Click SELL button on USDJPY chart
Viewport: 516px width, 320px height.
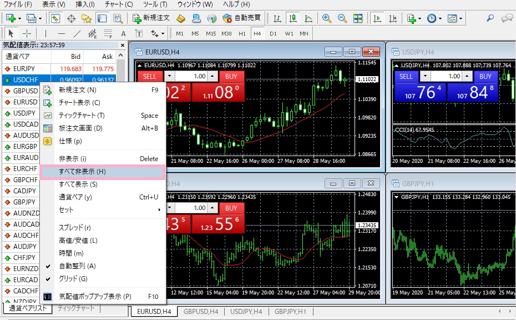click(x=406, y=77)
